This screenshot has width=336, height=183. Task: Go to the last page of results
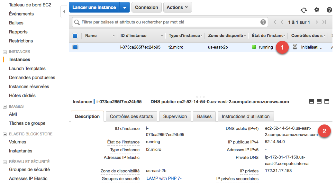[x=324, y=22]
